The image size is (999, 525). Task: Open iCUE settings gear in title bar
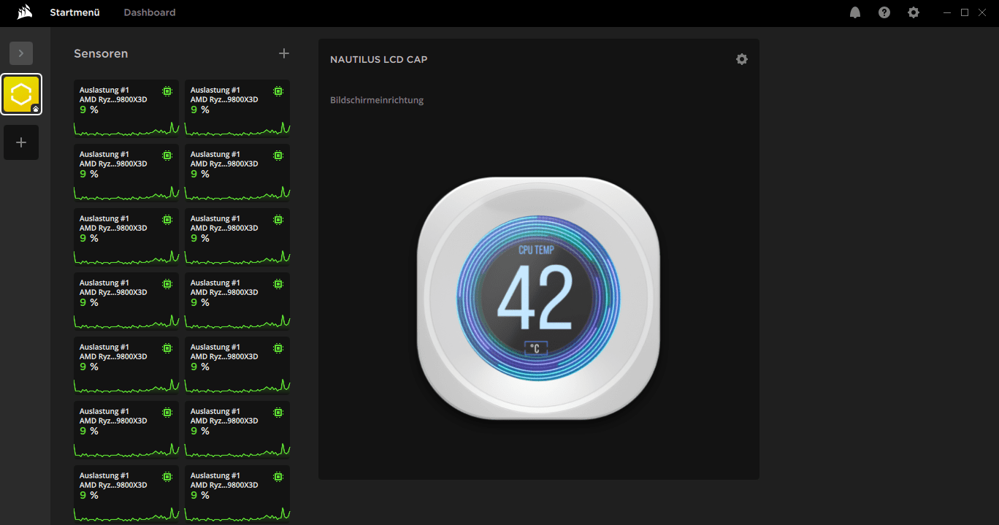914,12
